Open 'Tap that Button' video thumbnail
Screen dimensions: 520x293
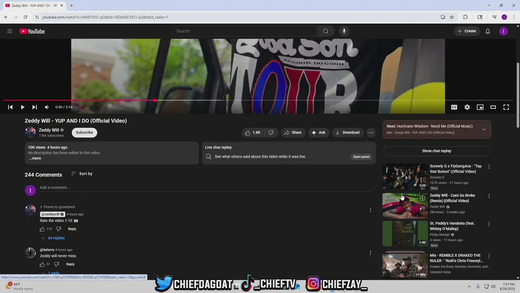(405, 177)
